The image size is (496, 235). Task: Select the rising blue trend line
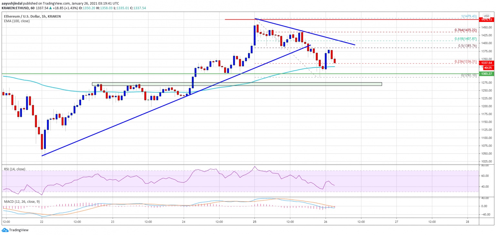pyautogui.click(x=176, y=100)
